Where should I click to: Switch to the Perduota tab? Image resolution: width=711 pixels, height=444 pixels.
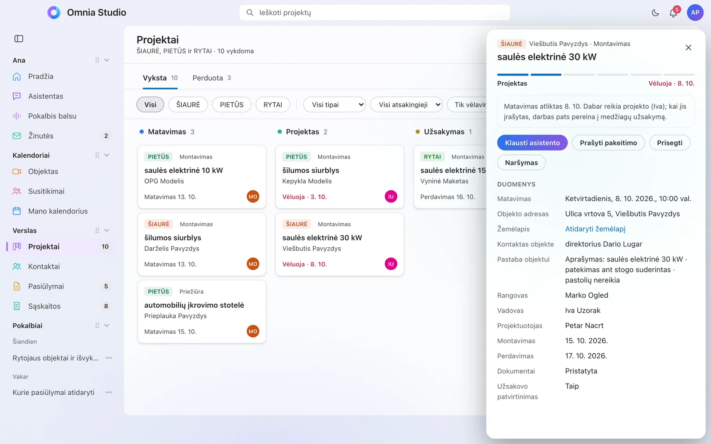(x=212, y=78)
